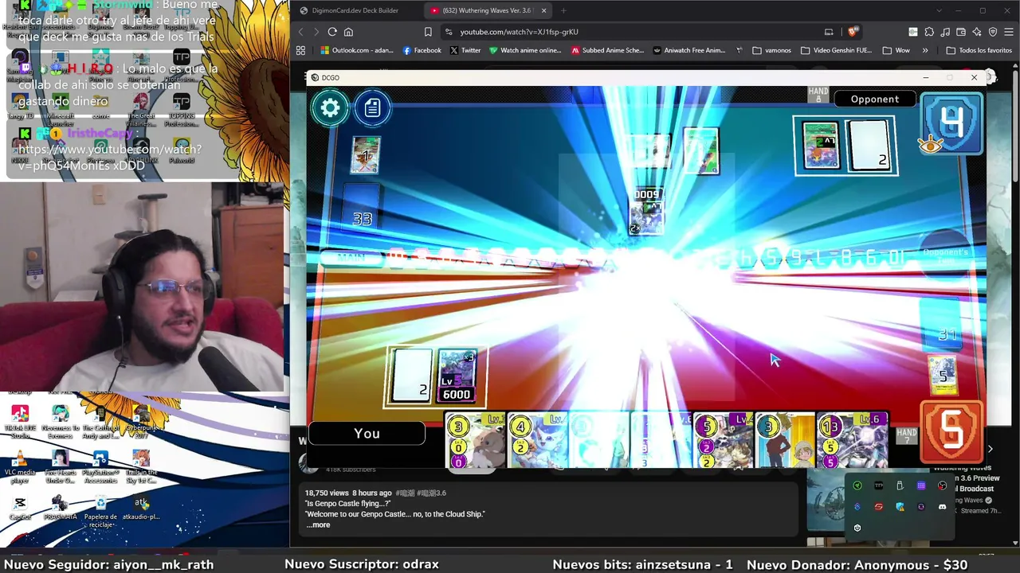Open the DCGO settings gear
This screenshot has height=573, width=1020.
tap(331, 108)
